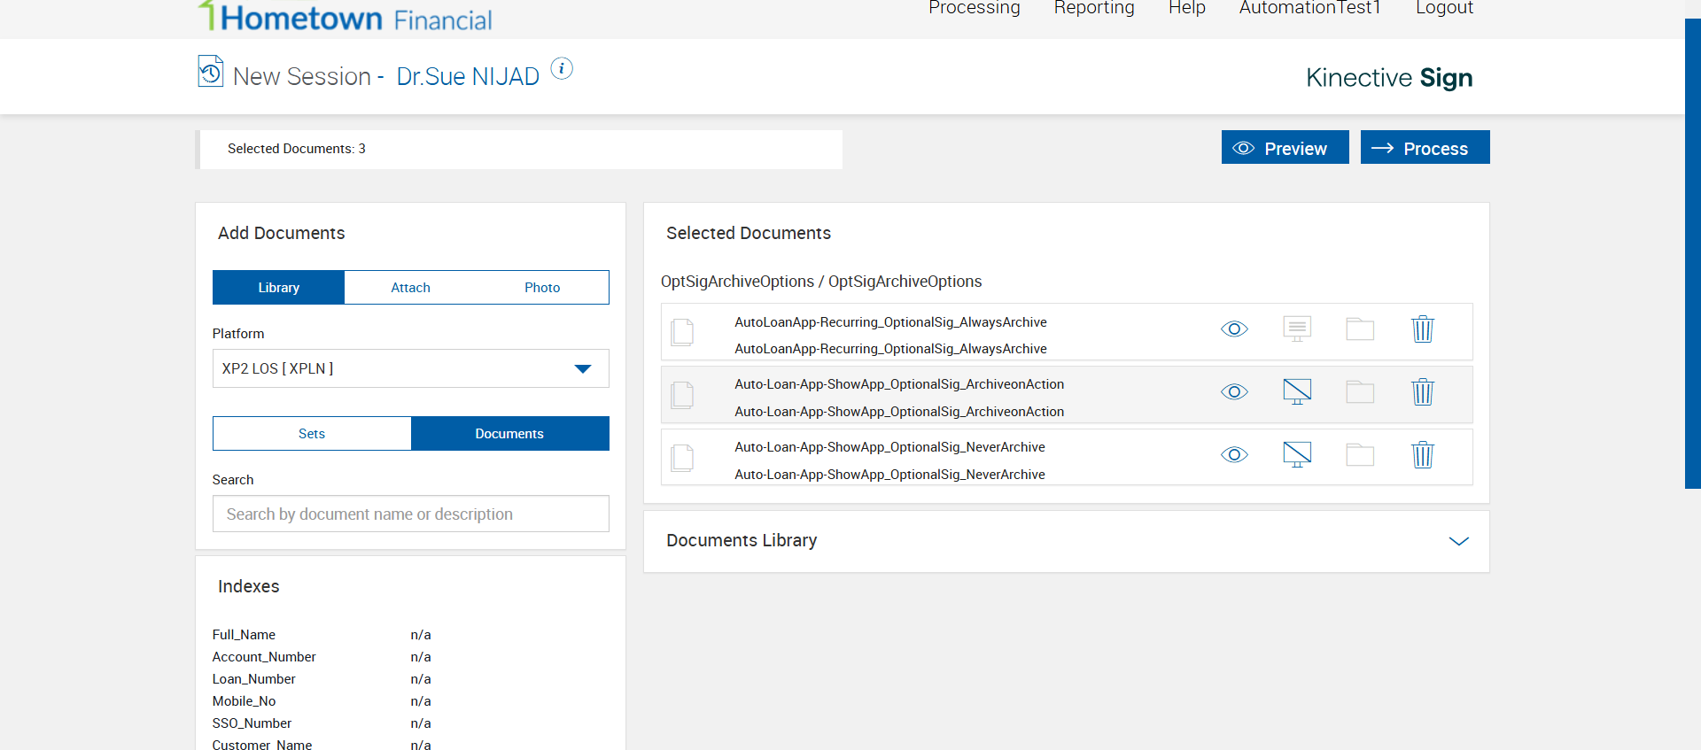Click folder icon for AlwaysArchive document
Image resolution: width=1701 pixels, height=750 pixels.
(x=1360, y=329)
